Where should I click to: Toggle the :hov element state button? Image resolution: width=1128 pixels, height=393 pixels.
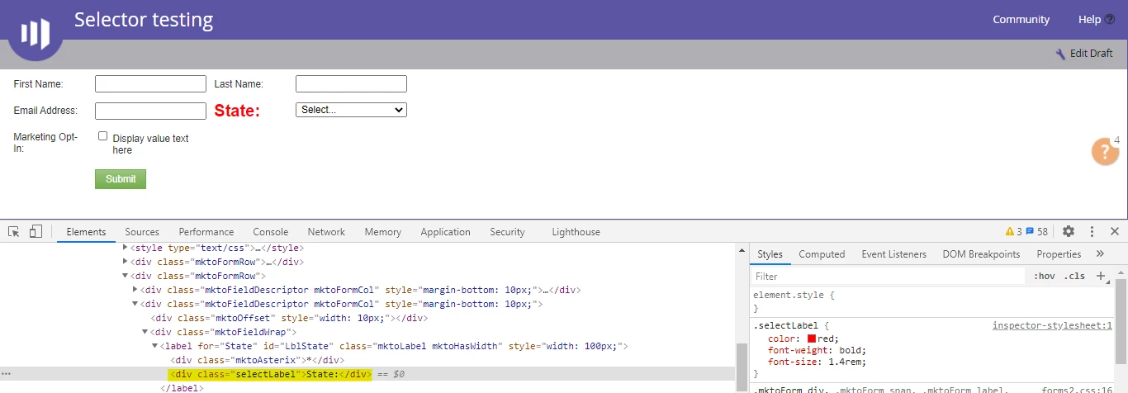click(x=1044, y=276)
